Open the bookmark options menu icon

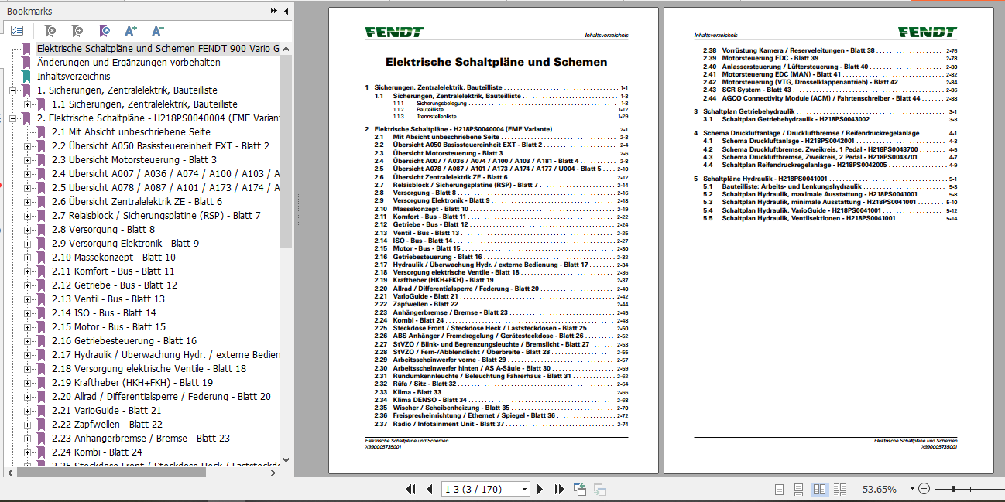[x=18, y=31]
